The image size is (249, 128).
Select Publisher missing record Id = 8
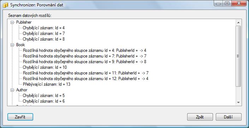click(44, 39)
